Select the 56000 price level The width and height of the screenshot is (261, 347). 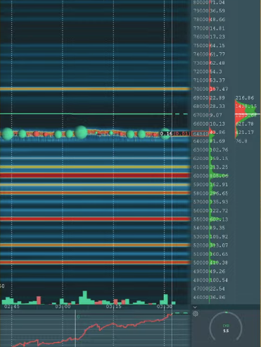tap(200, 211)
